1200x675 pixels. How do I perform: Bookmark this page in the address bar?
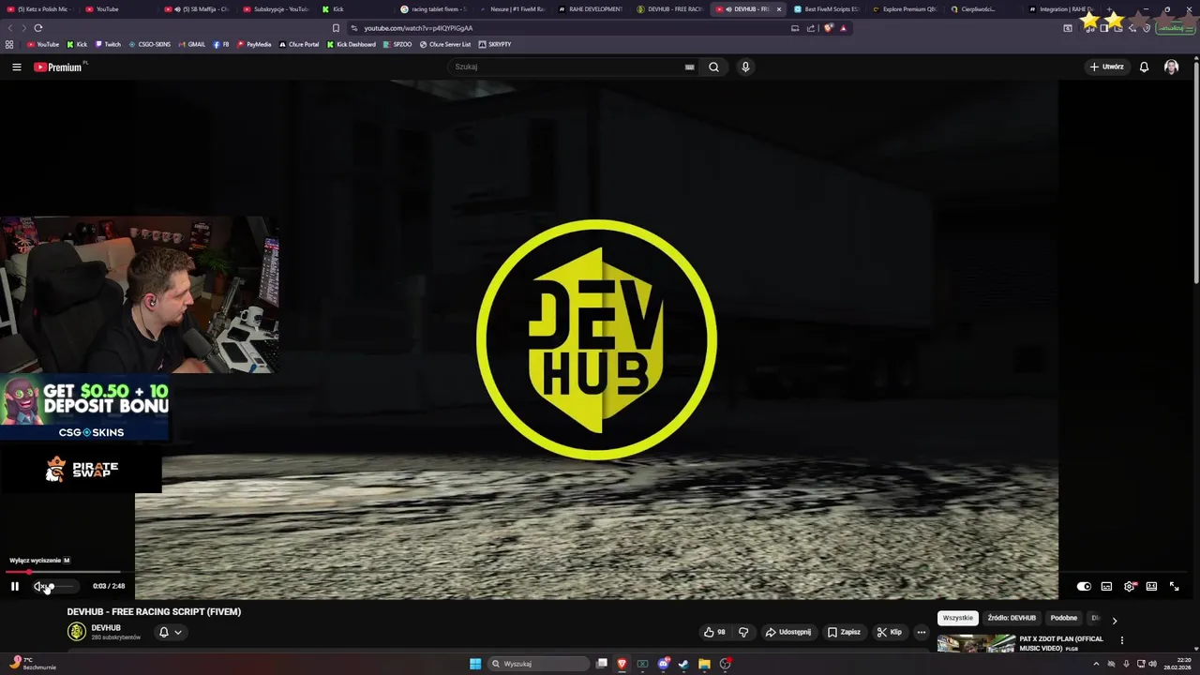(336, 28)
